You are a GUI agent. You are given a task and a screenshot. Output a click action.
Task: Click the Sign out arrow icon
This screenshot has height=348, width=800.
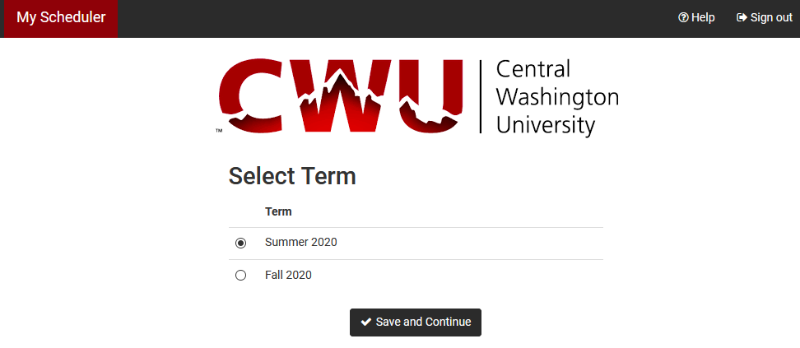click(742, 18)
